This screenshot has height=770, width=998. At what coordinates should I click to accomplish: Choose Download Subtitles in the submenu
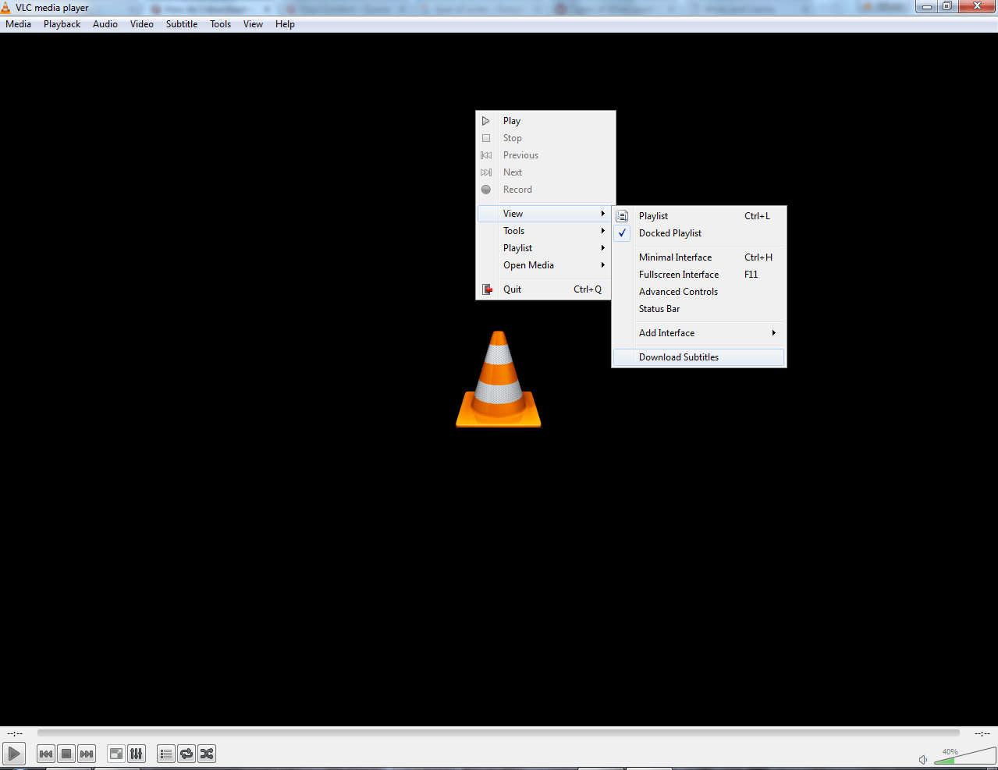click(x=698, y=357)
